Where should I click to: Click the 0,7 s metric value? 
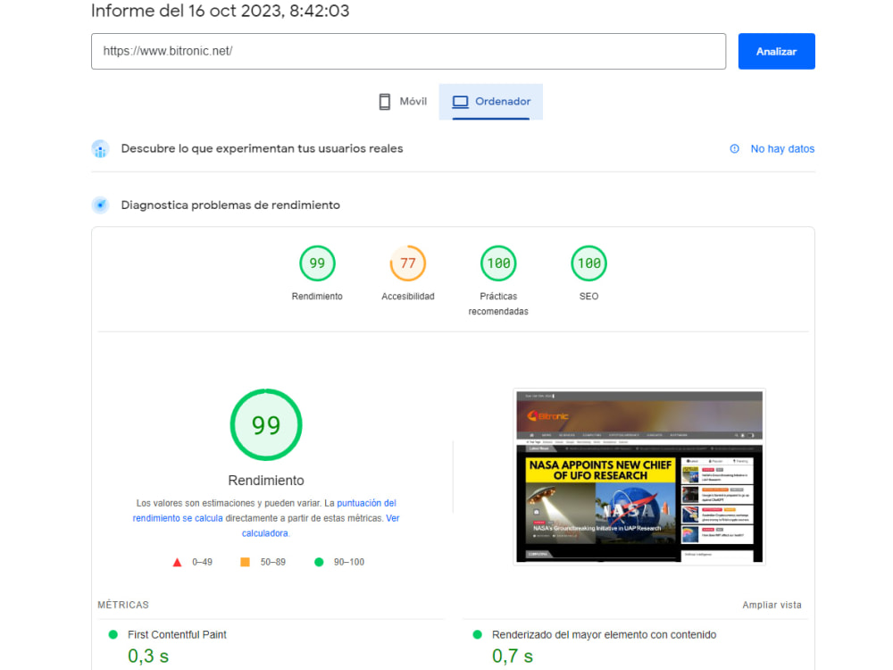(513, 657)
